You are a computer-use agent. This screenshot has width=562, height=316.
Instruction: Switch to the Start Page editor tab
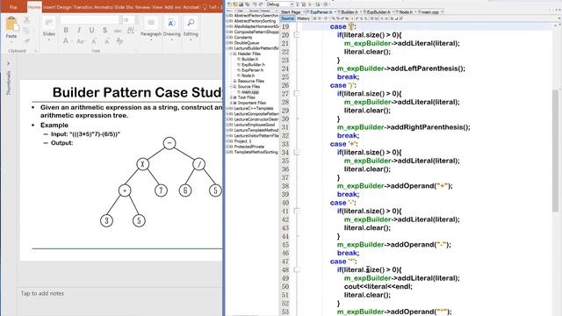291,11
